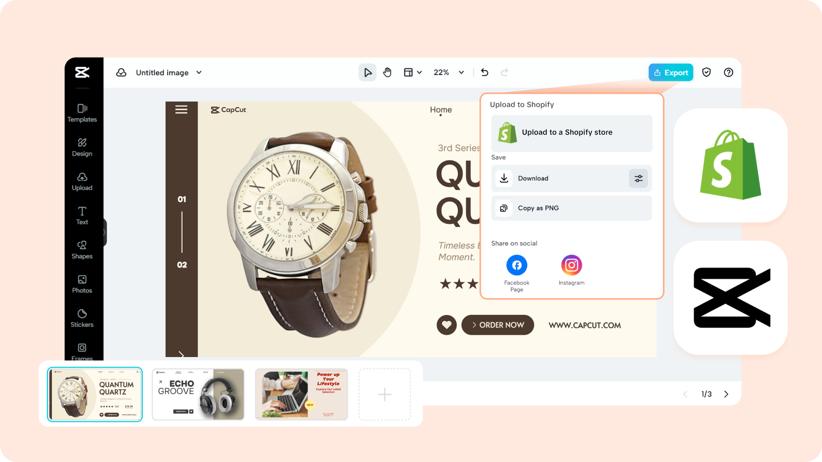Open the Design panel
822x462 pixels.
coord(82,147)
